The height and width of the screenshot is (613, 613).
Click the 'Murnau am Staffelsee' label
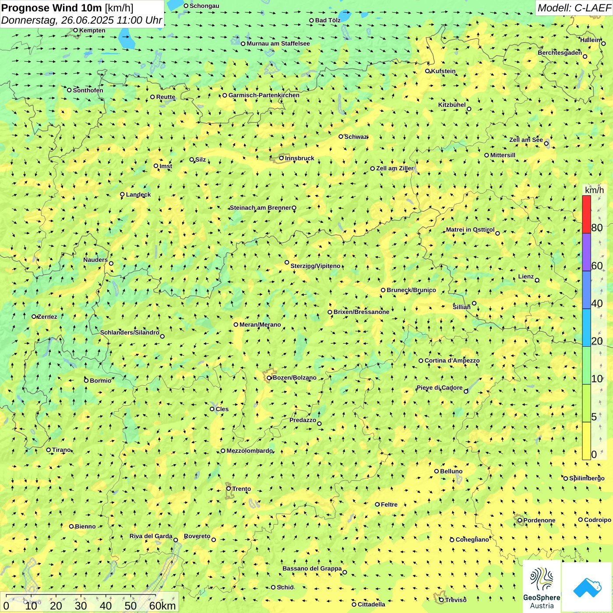(x=278, y=43)
